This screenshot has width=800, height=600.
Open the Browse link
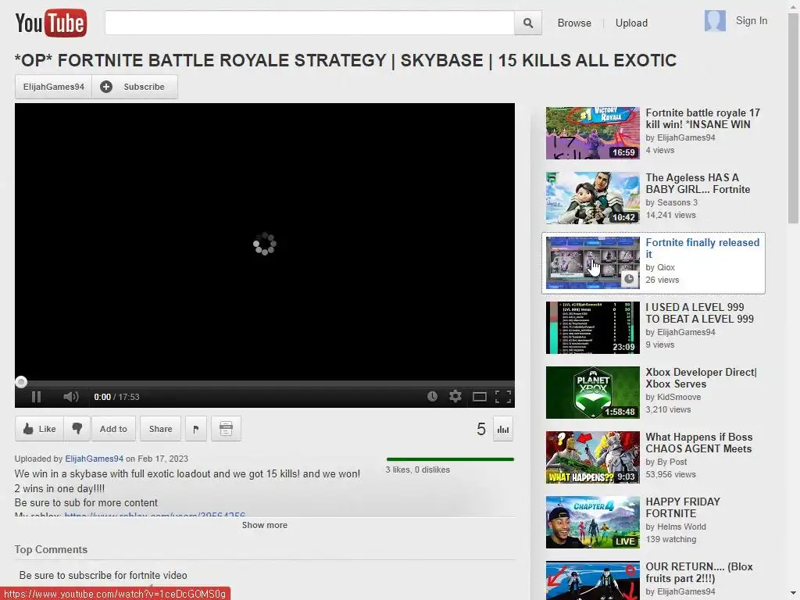(574, 23)
